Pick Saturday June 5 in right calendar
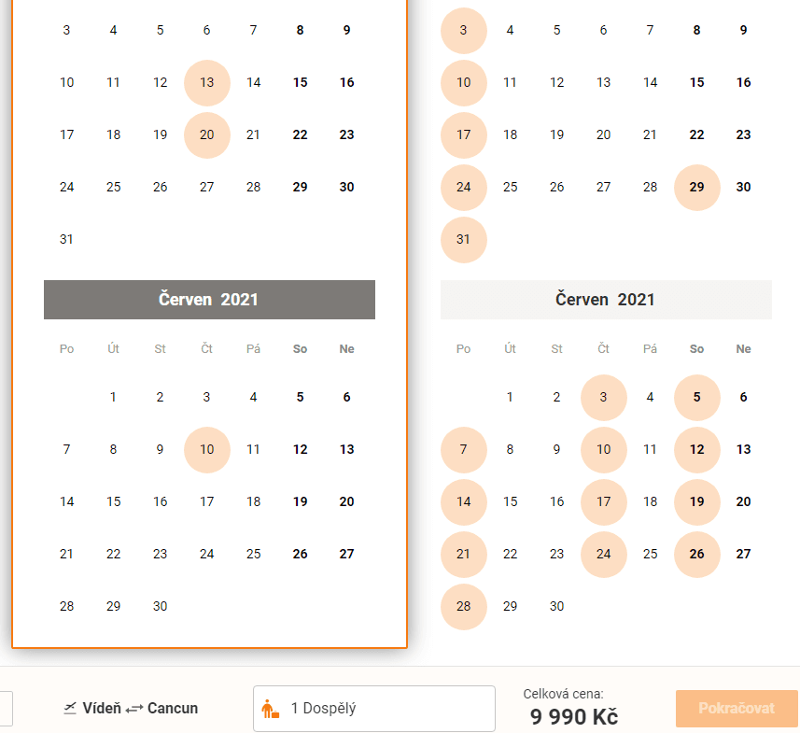The image size is (800, 733). point(697,397)
